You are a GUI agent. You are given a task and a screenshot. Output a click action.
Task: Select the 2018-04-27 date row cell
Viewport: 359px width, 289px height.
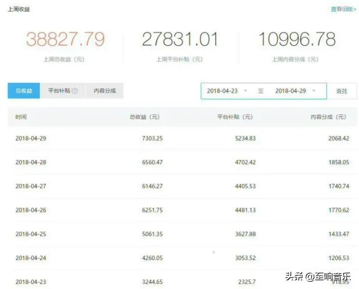pos(31,186)
